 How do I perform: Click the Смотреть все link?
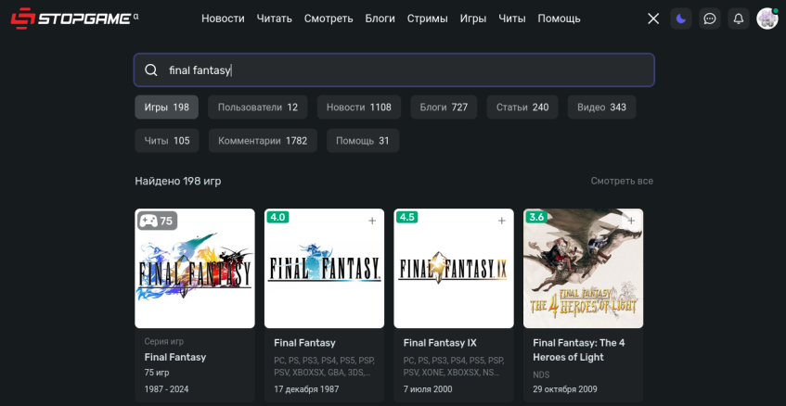tap(622, 181)
